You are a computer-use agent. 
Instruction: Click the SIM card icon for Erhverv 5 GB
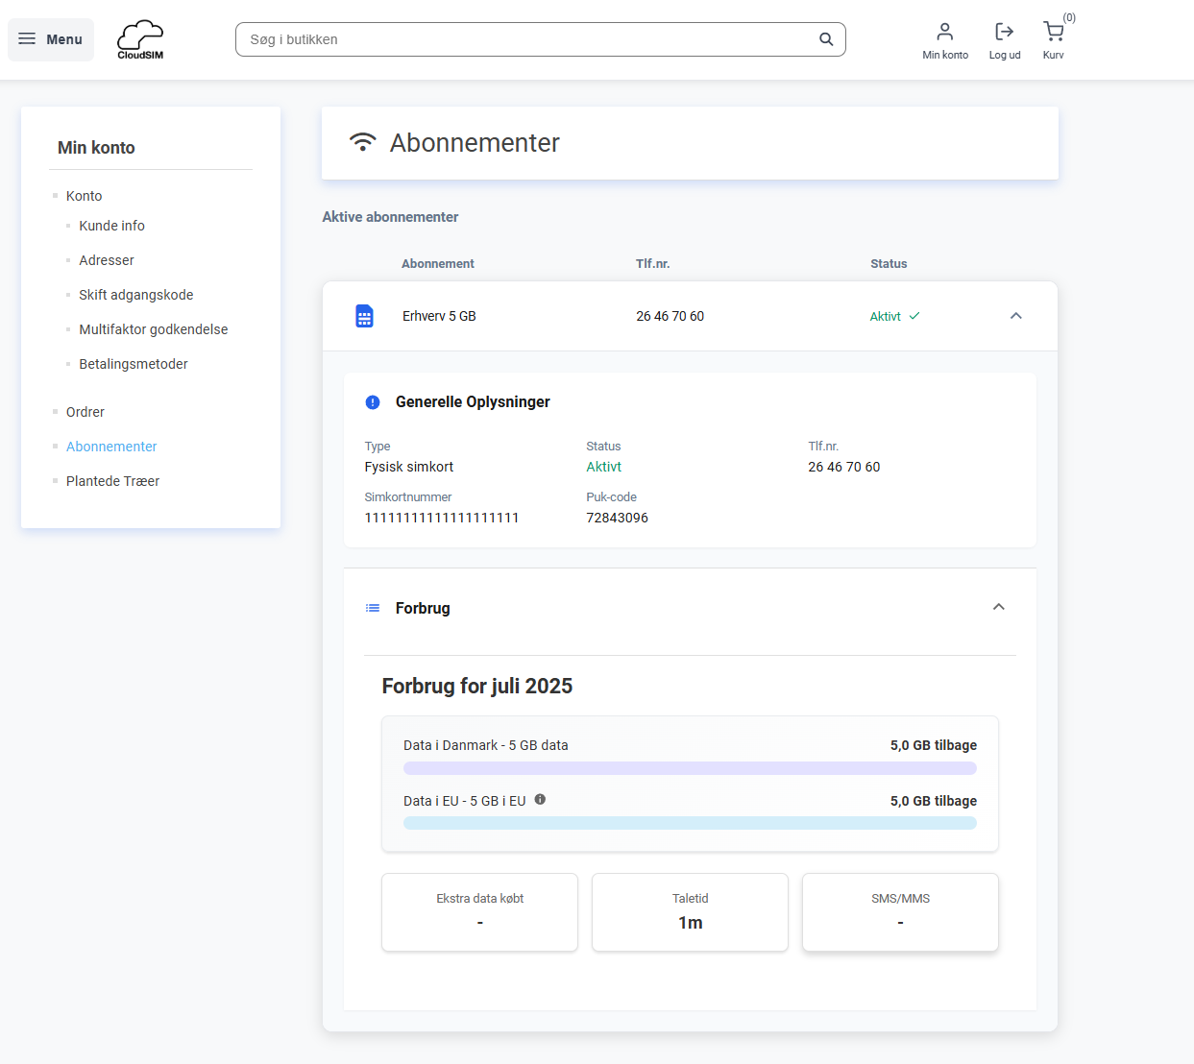pos(364,316)
